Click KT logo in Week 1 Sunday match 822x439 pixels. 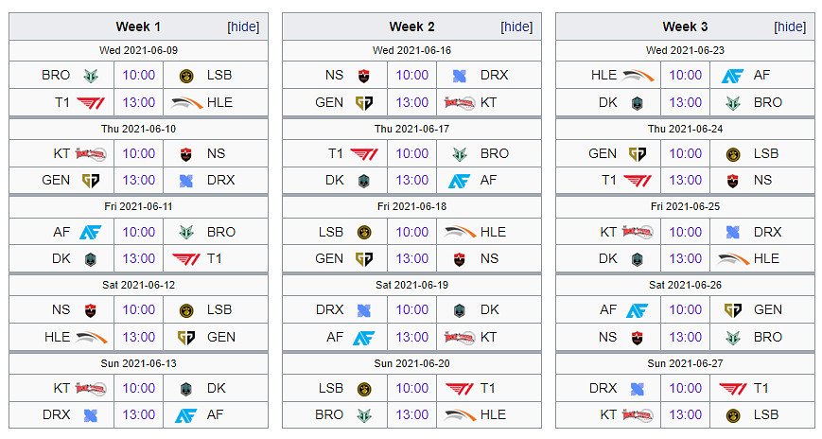[x=91, y=388]
